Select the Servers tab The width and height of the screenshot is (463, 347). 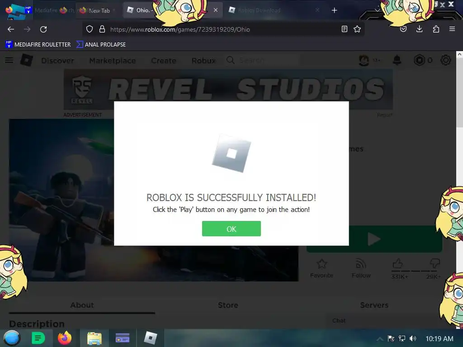tap(374, 305)
